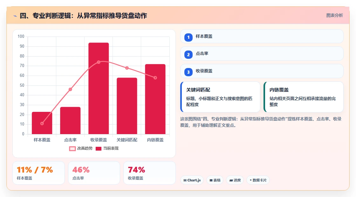
Task: Click the 内链覆盖 bar in chart
Action: pos(155,99)
